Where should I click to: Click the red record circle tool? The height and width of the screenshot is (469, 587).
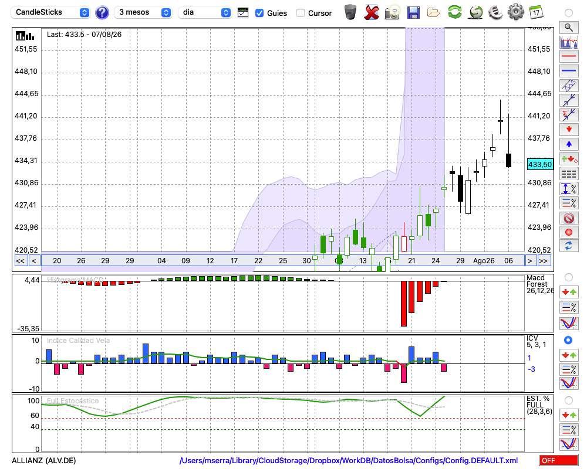[x=569, y=232]
